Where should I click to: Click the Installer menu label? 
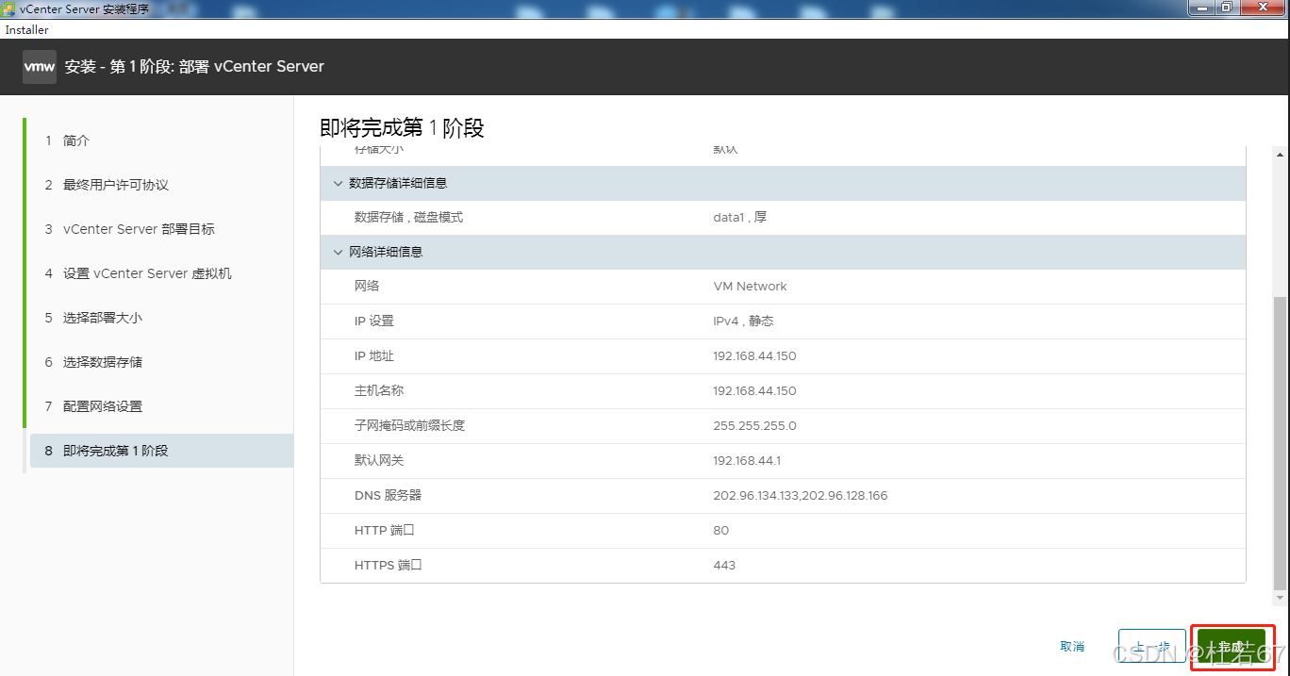click(27, 30)
